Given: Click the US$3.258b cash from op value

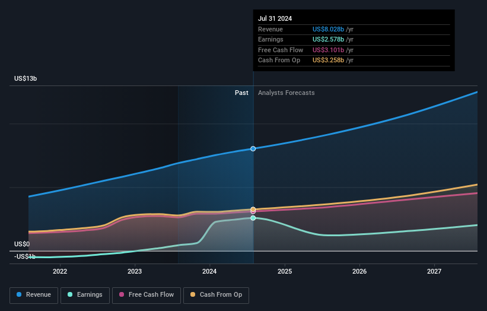Looking at the screenshot, I should (x=328, y=61).
